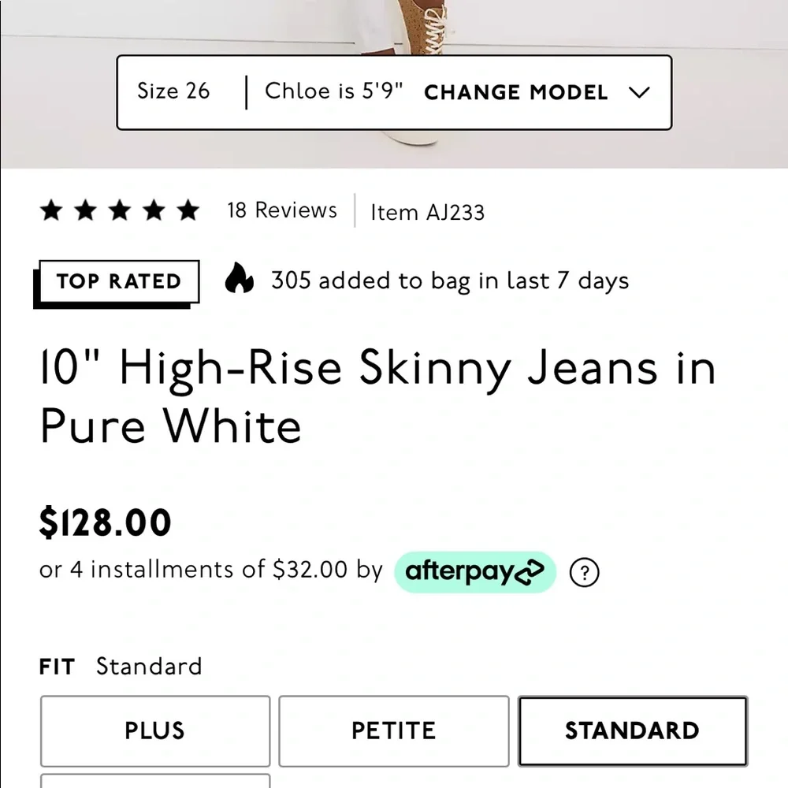Screen dimensions: 788x788
Task: Click the Size 26 label
Action: (x=173, y=91)
